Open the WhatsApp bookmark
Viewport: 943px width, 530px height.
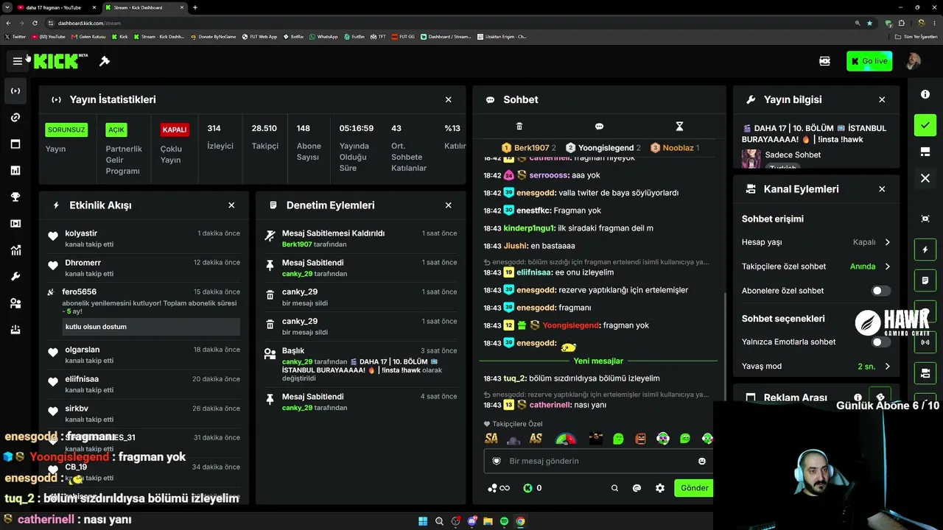[x=323, y=36]
